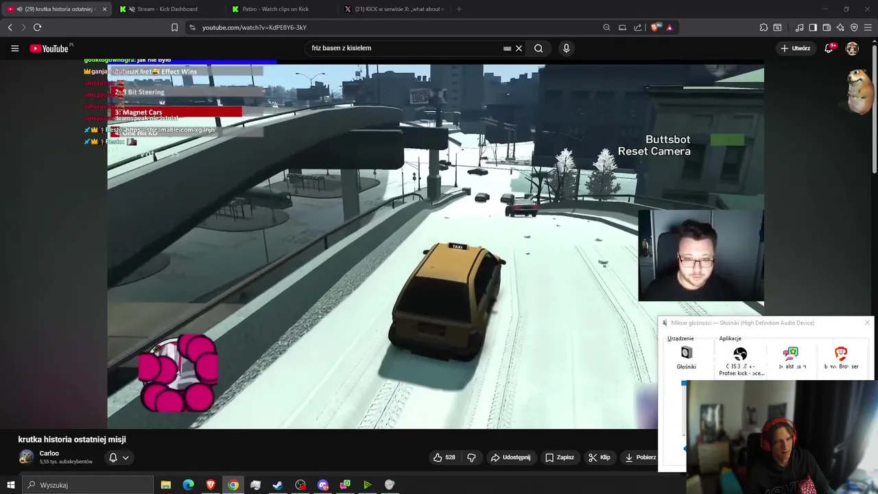Open the on-screen keyboard icon in search

coord(507,49)
